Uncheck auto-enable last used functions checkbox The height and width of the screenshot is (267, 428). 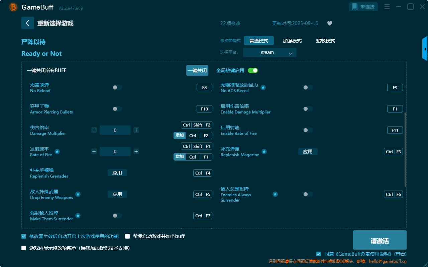pyautogui.click(x=24, y=236)
